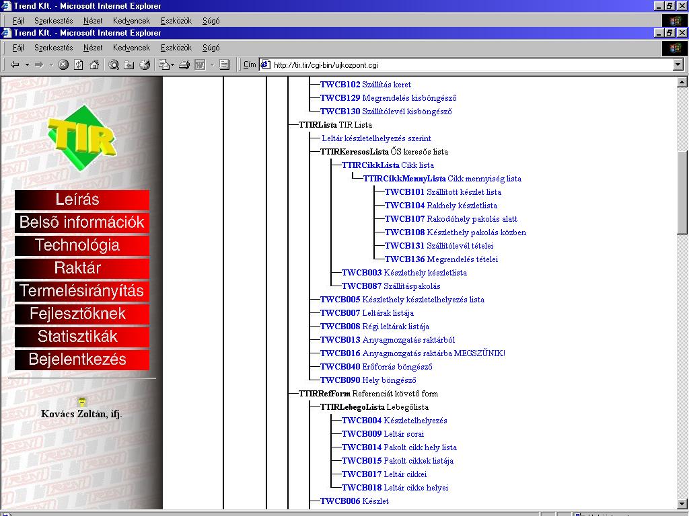Open the TWCB101 Szállított készlet lista link
The image size is (689, 516).
[x=443, y=191]
